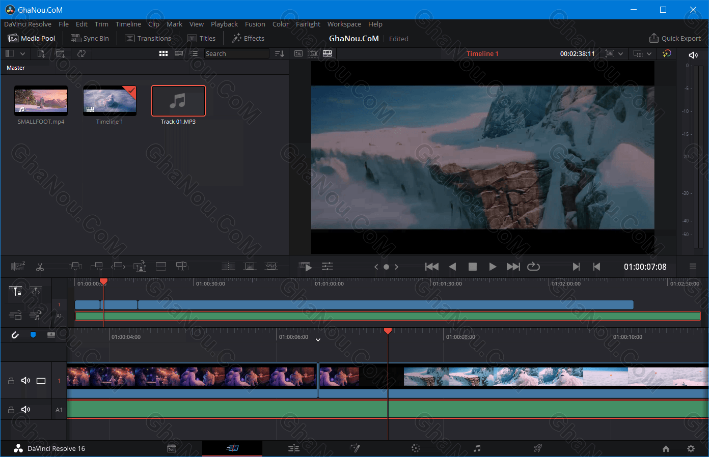709x457 pixels.
Task: Open the Titles panel
Action: tap(201, 38)
